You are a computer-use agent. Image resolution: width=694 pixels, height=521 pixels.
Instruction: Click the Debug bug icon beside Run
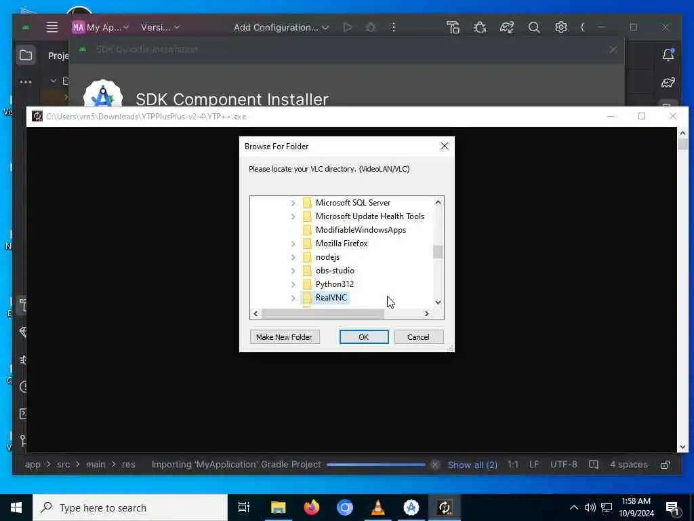[x=371, y=27]
